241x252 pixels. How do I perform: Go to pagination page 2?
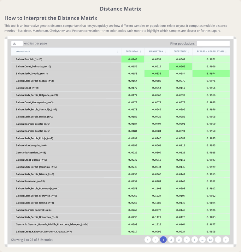(x=171, y=240)
